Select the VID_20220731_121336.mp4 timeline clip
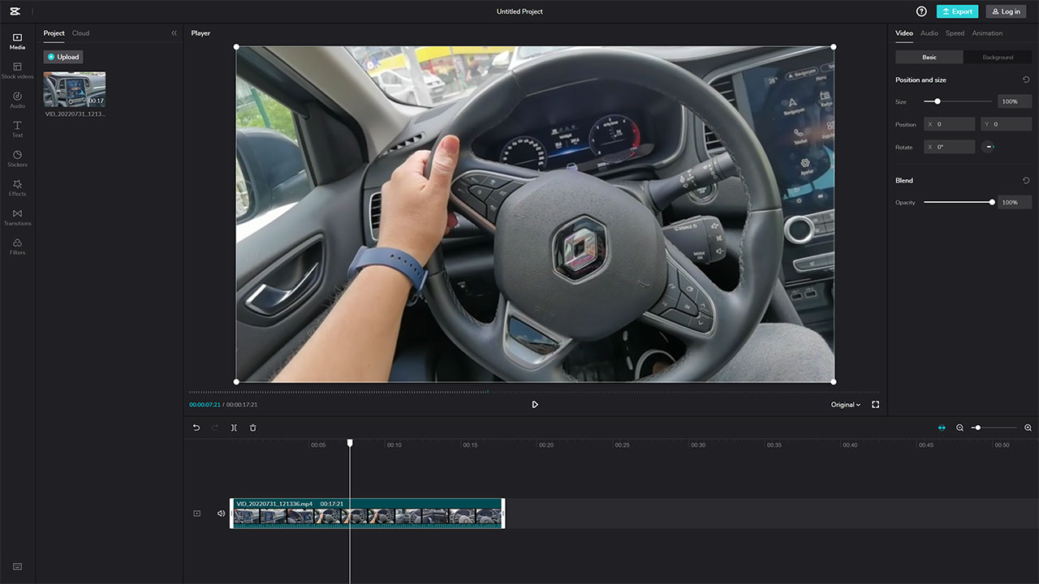 (x=368, y=513)
